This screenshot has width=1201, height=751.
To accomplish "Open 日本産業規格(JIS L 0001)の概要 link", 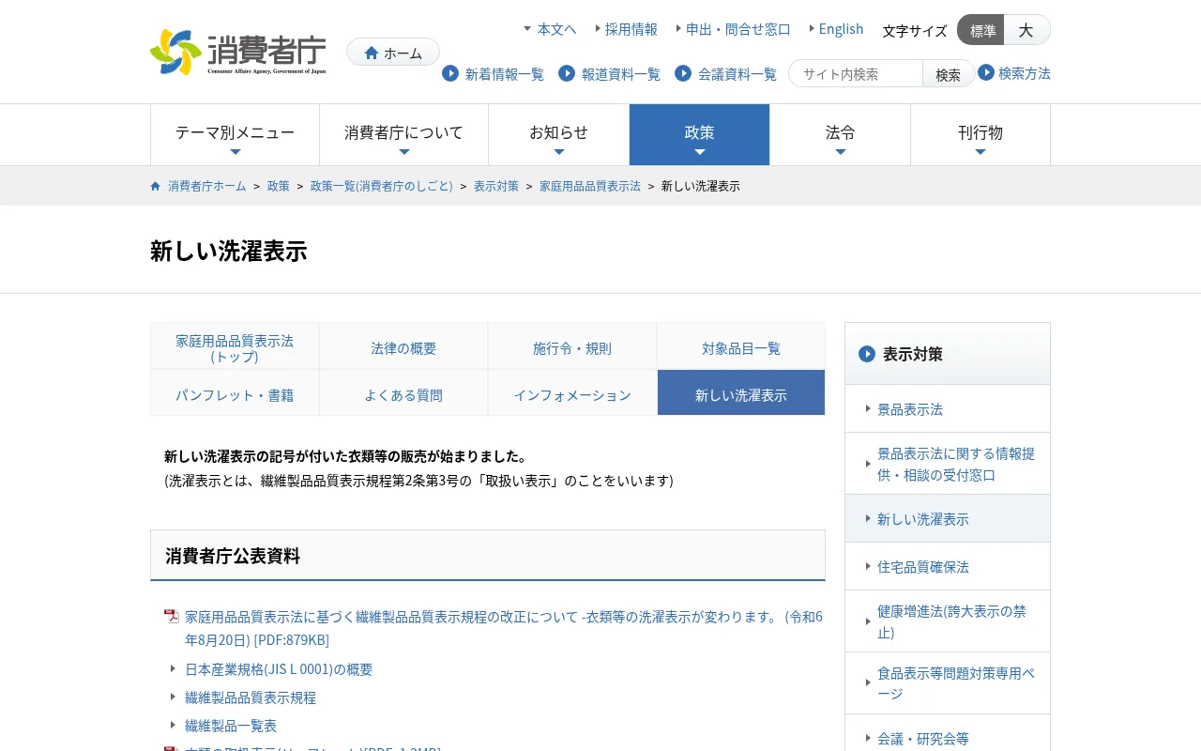I will coord(279,669).
